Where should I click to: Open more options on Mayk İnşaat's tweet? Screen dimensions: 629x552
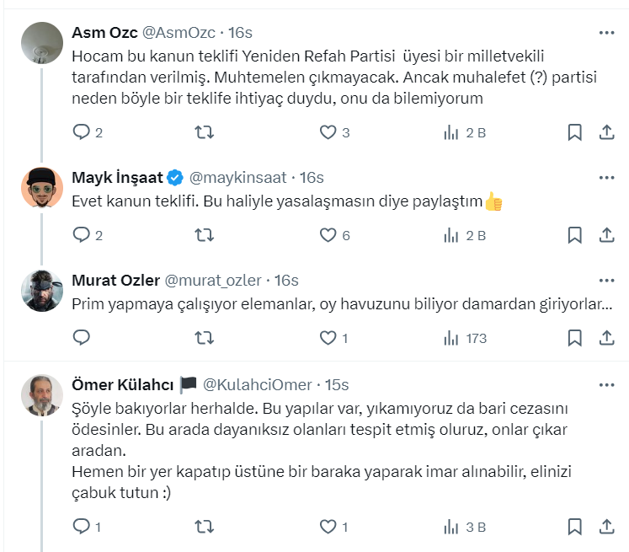(606, 178)
